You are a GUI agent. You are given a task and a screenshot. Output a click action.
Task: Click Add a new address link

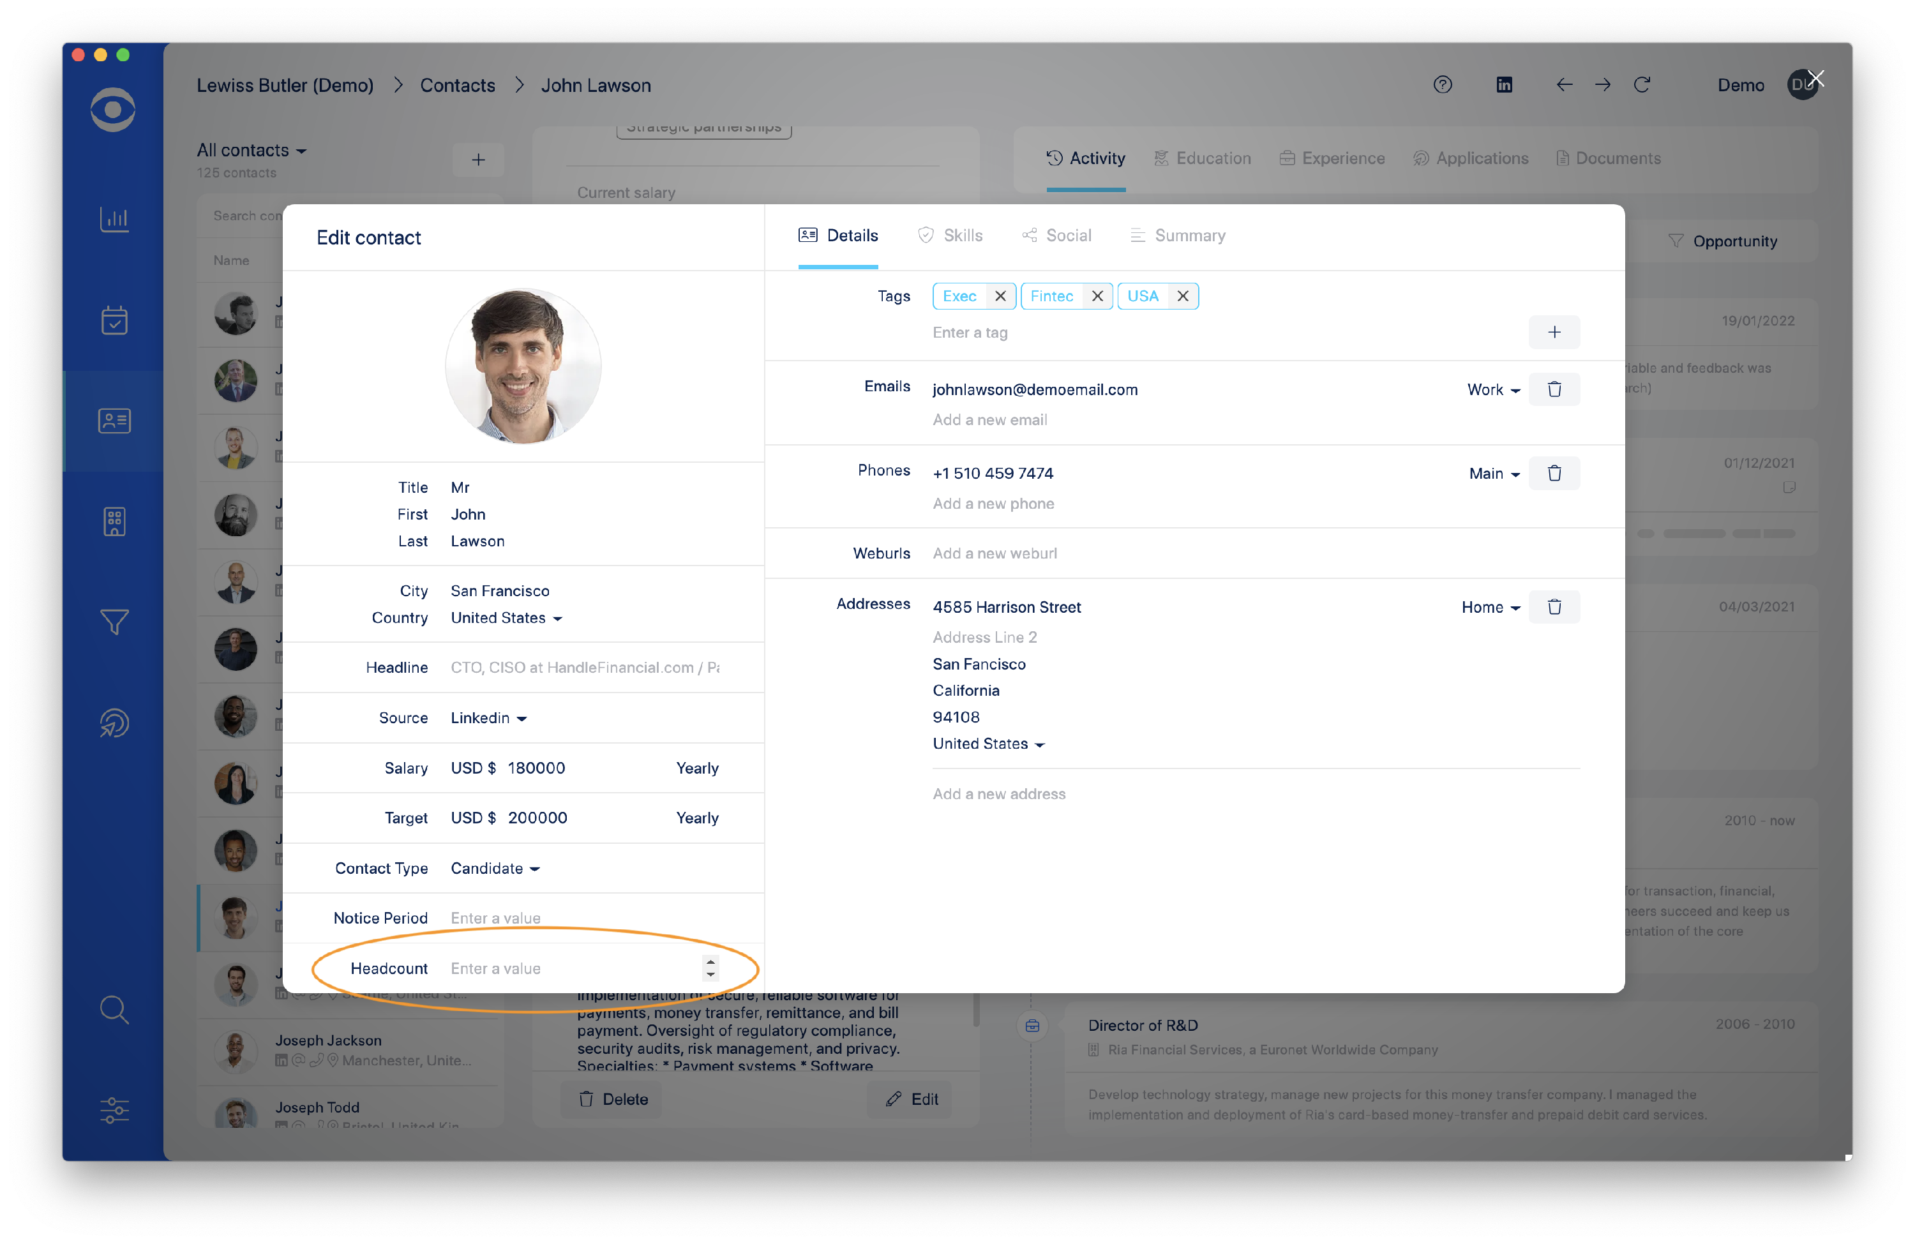point(998,794)
